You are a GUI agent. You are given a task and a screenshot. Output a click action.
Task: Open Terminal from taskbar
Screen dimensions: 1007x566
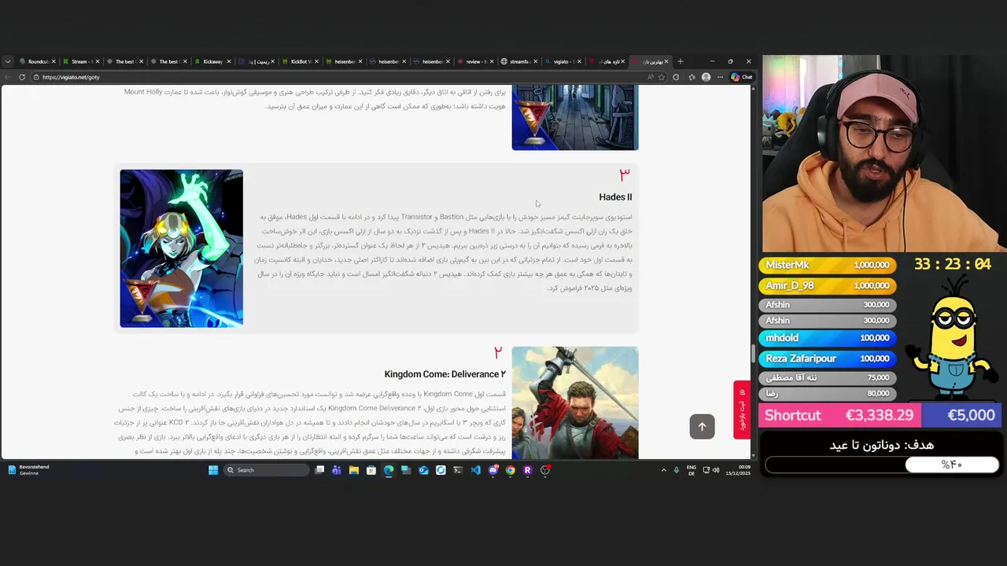click(458, 470)
